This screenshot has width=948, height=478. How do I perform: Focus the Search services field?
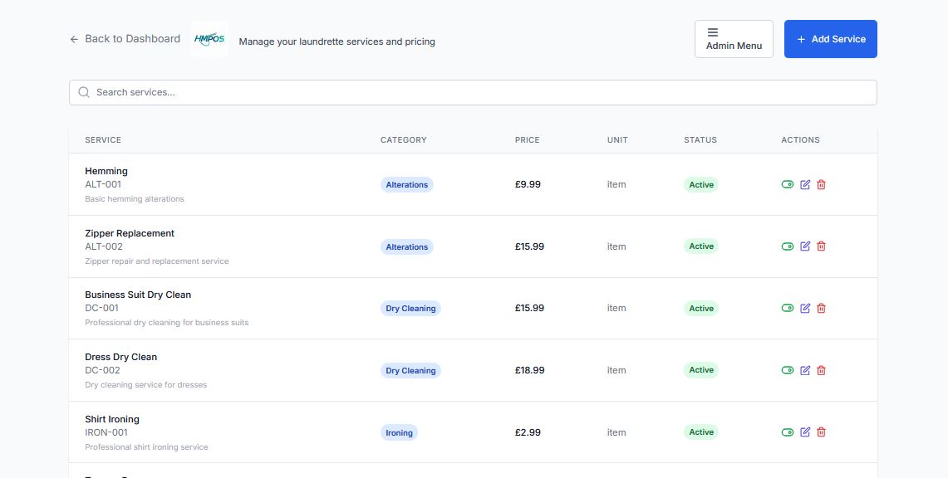[473, 92]
